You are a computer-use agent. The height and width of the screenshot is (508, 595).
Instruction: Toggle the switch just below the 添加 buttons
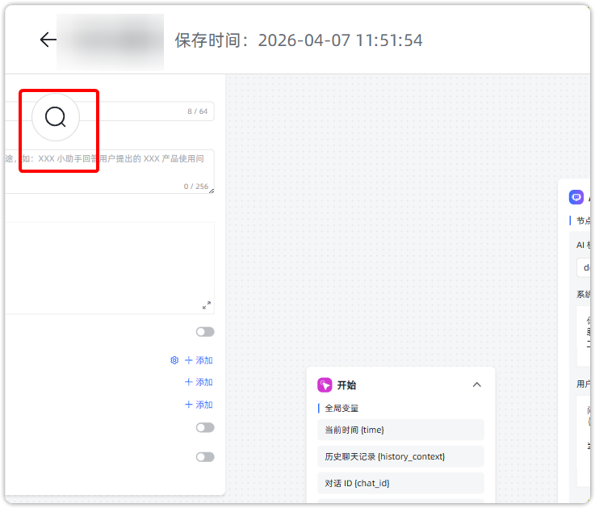[x=205, y=428]
